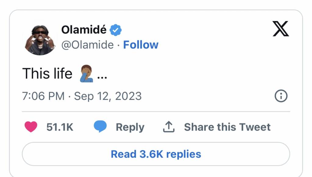
Task: Click the blue reply bubble icon
Action: (x=100, y=127)
